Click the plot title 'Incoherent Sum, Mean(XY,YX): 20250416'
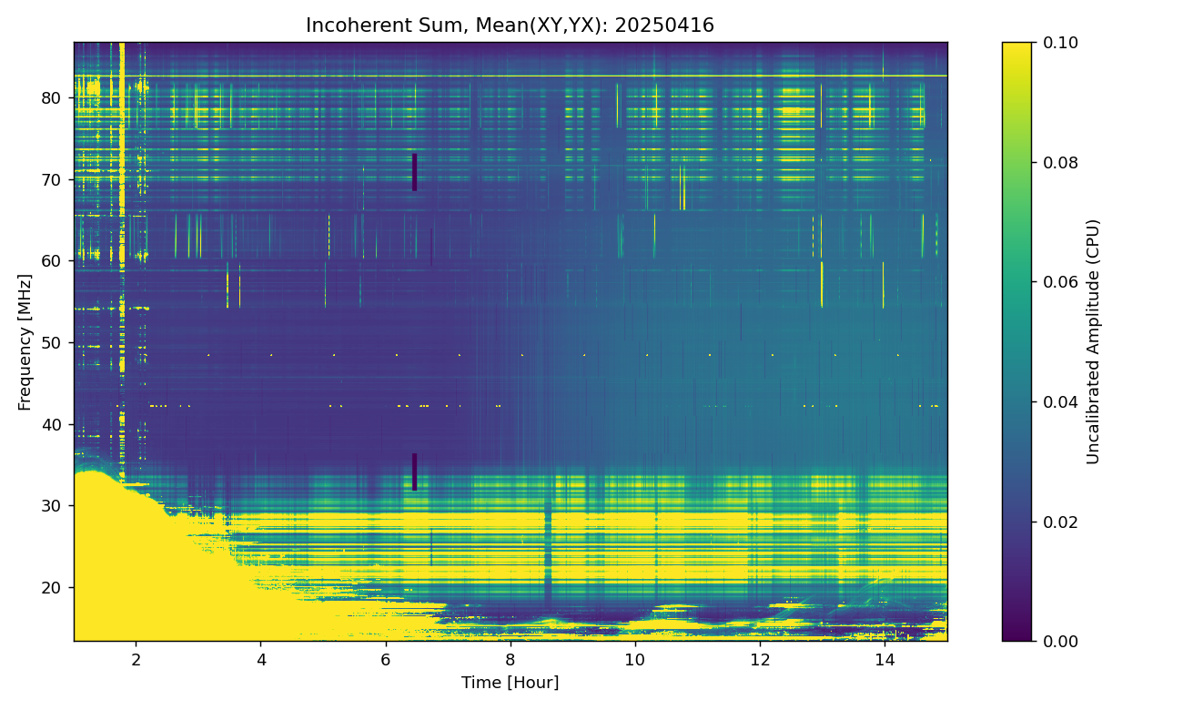The image size is (1183, 710). tap(510, 25)
